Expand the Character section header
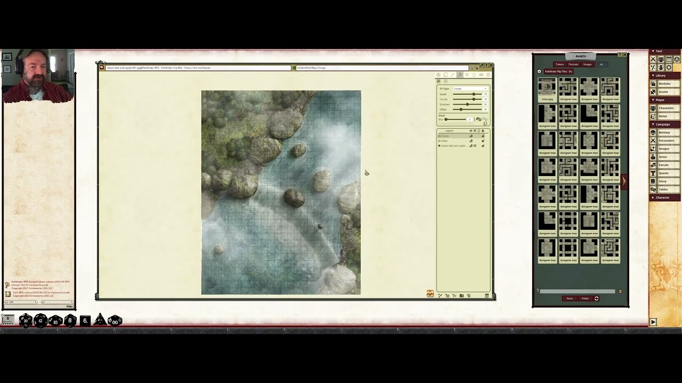This screenshot has height=383, width=682. pos(664,197)
